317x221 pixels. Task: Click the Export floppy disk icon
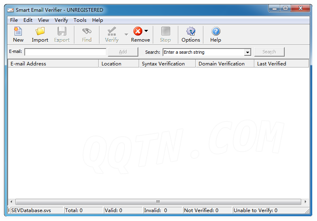pos(62,32)
